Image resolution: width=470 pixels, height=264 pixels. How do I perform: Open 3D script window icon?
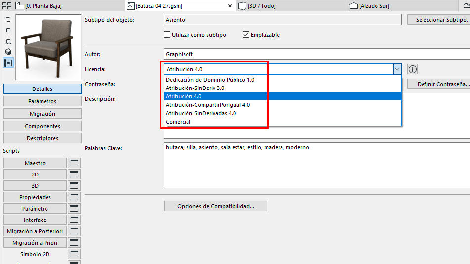tap(74, 186)
